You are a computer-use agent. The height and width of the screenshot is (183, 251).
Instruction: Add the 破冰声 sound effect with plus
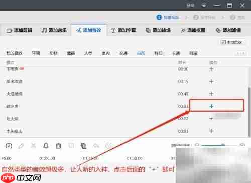[x=211, y=106]
